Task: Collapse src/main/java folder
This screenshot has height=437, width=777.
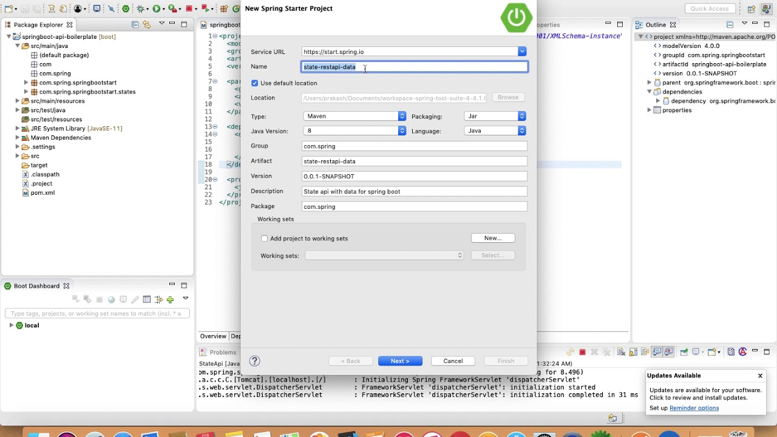Action: [x=18, y=46]
